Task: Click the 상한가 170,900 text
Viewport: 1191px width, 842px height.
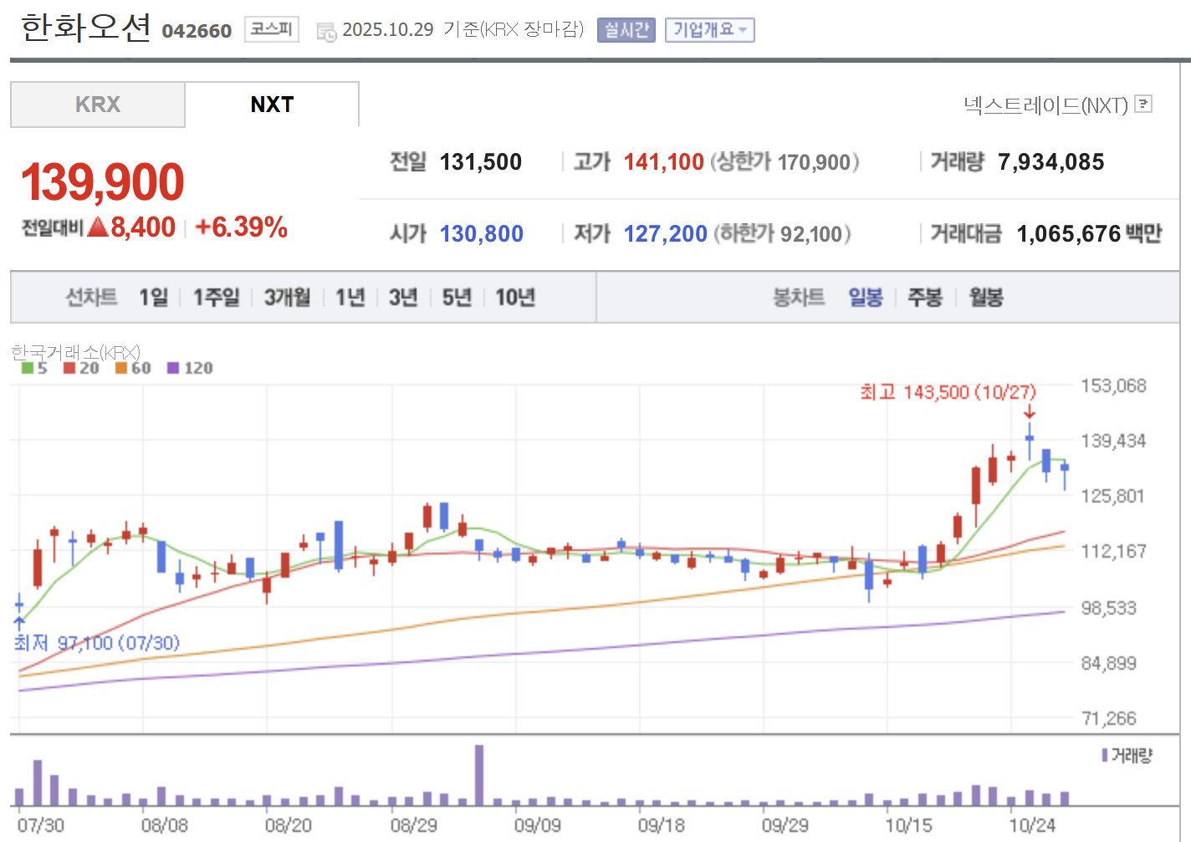Action: click(x=785, y=161)
